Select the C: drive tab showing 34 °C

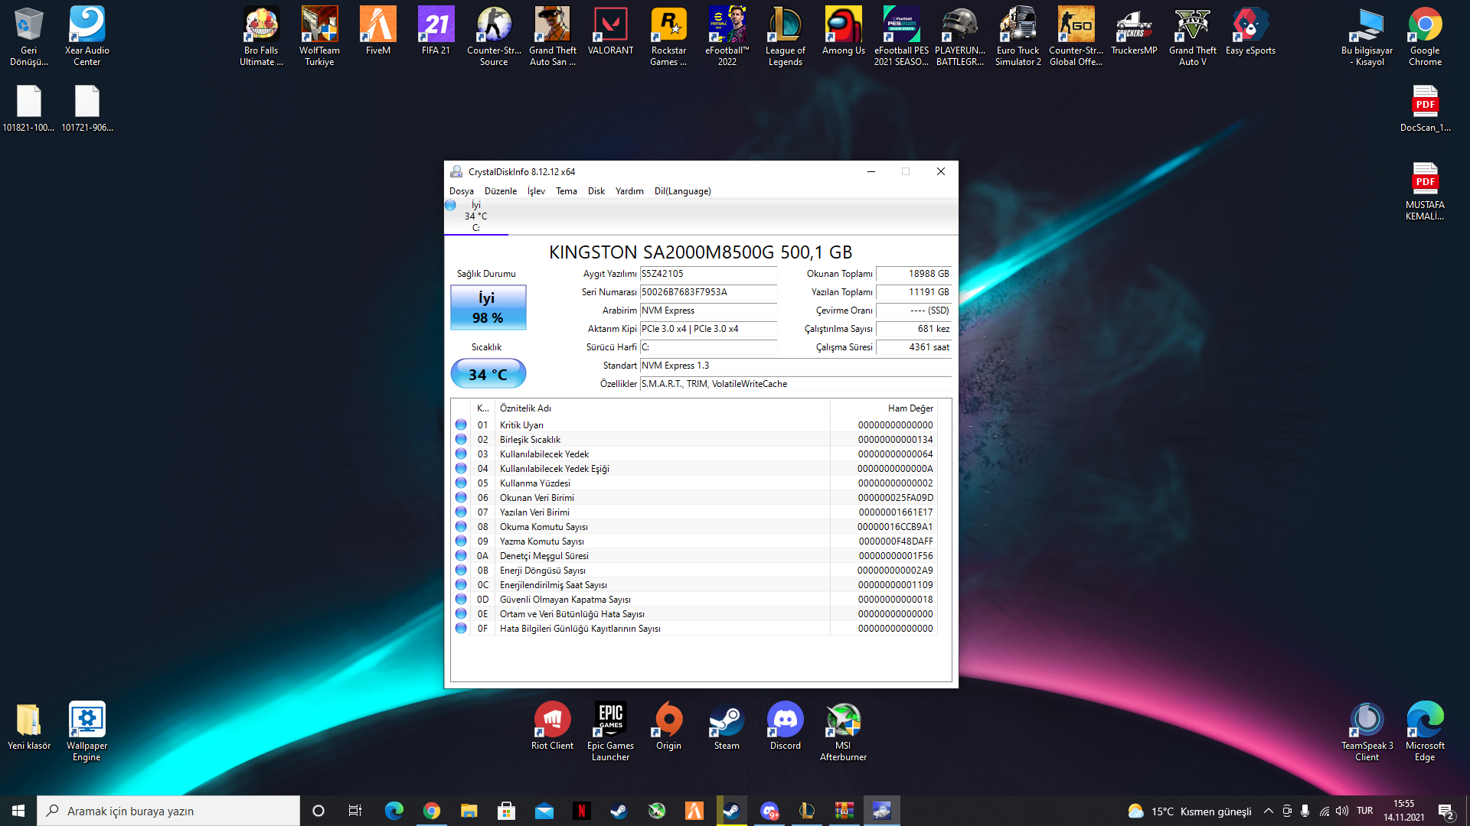[475, 216]
